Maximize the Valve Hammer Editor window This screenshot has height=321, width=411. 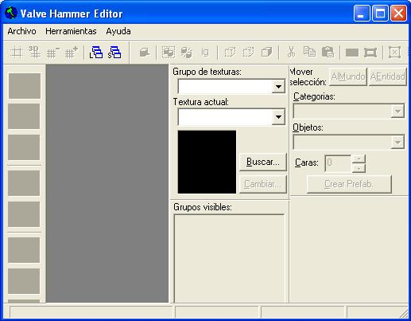pos(380,14)
